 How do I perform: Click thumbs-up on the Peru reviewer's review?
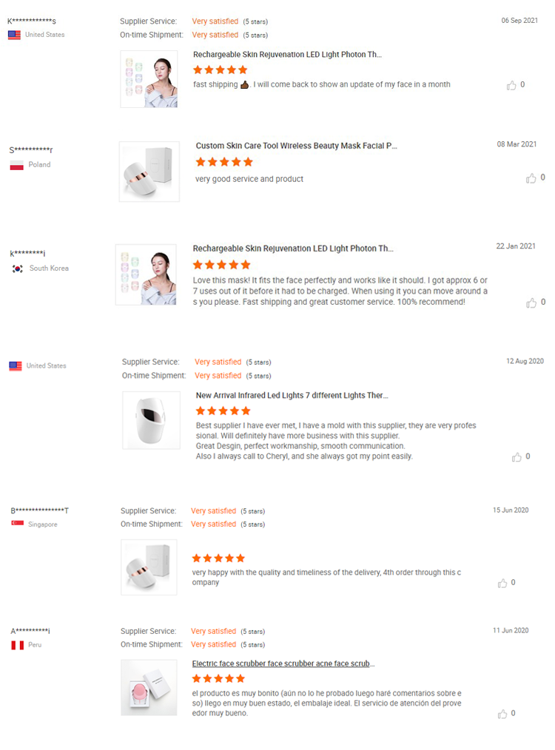502,714
